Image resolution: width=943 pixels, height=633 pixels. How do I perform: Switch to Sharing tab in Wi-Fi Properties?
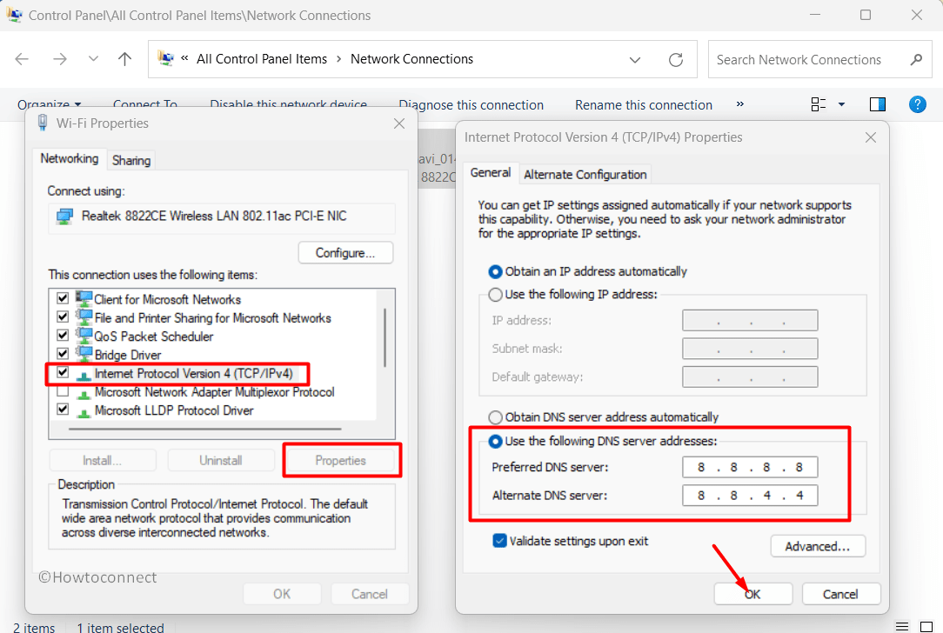click(x=131, y=161)
